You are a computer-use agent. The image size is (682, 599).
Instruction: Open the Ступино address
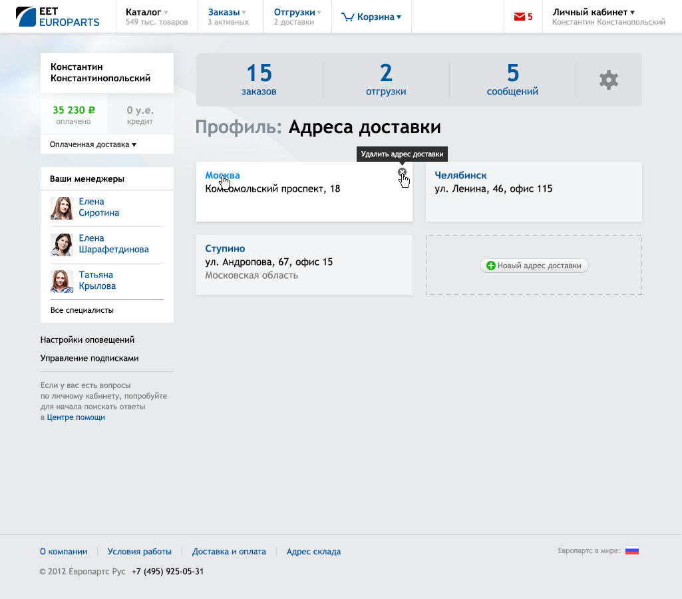coord(225,249)
